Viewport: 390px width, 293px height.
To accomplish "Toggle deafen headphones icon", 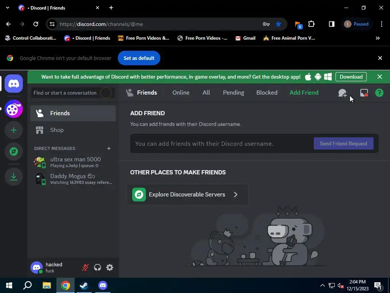I will coord(97,267).
